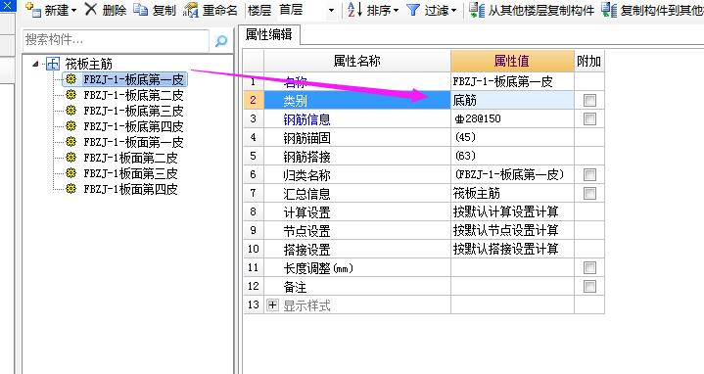Click the 重命名 rename icon

tap(190, 10)
